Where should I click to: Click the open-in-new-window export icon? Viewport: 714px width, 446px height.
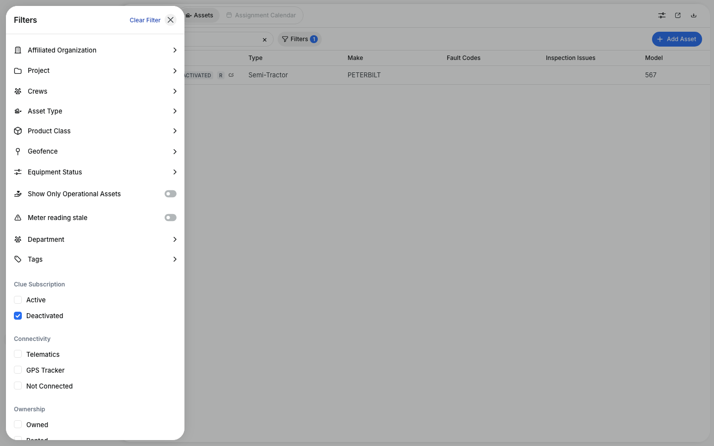click(678, 15)
